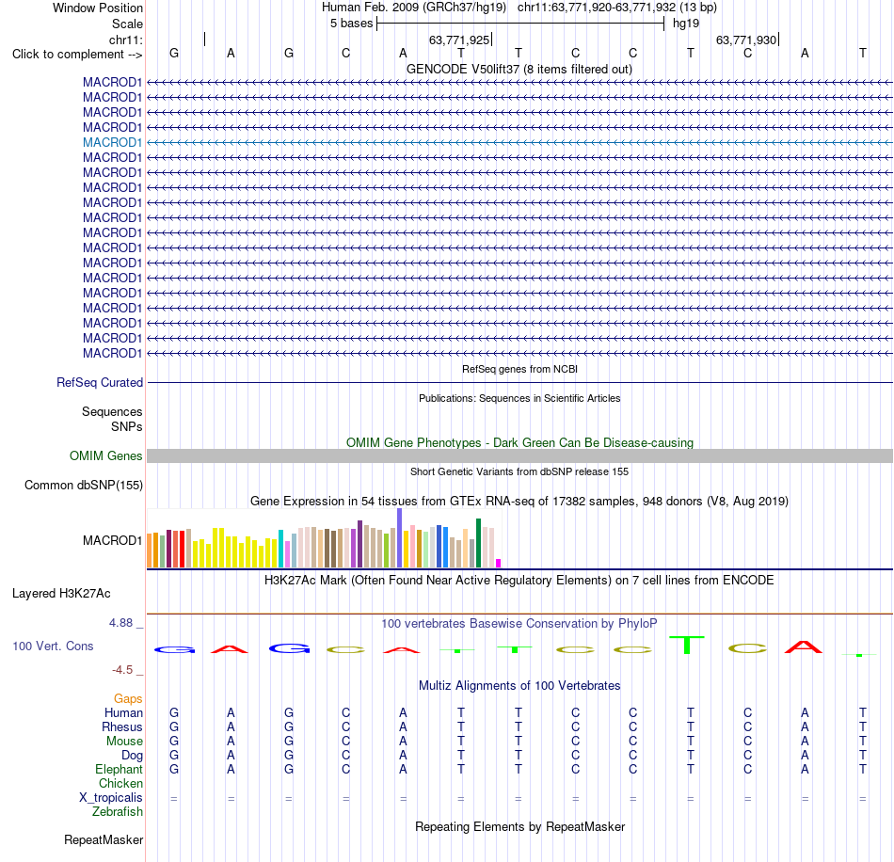The image size is (894, 862).
Task: Click the '5 bases' scale bar label
Action: 351,24
